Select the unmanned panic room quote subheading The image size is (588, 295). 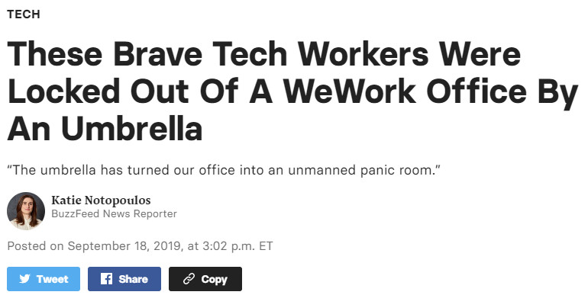(224, 170)
